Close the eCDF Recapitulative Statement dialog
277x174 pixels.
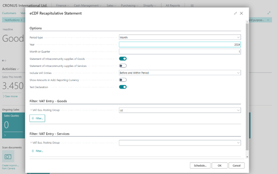[241, 13]
